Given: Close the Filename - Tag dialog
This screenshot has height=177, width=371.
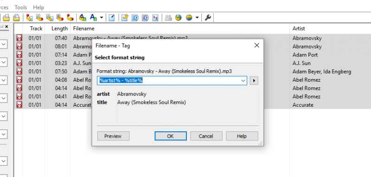Looking at the screenshot, I should (x=257, y=45).
